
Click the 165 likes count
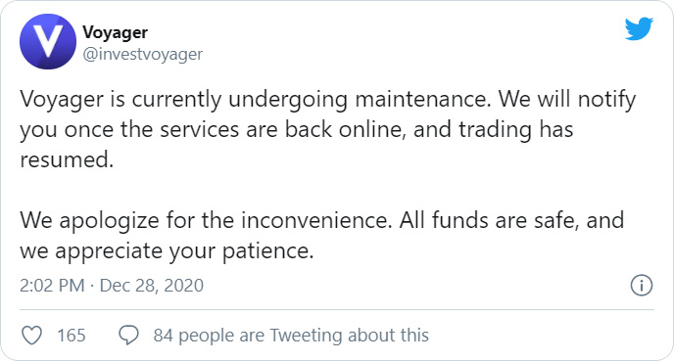coord(72,336)
